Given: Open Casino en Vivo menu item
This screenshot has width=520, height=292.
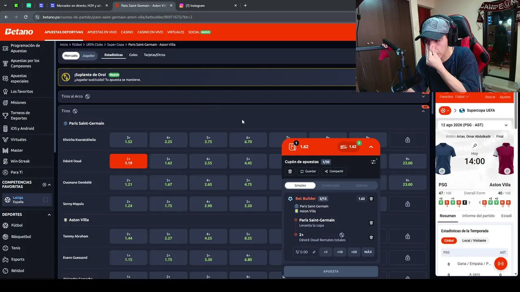Looking at the screenshot, I should 150,32.
